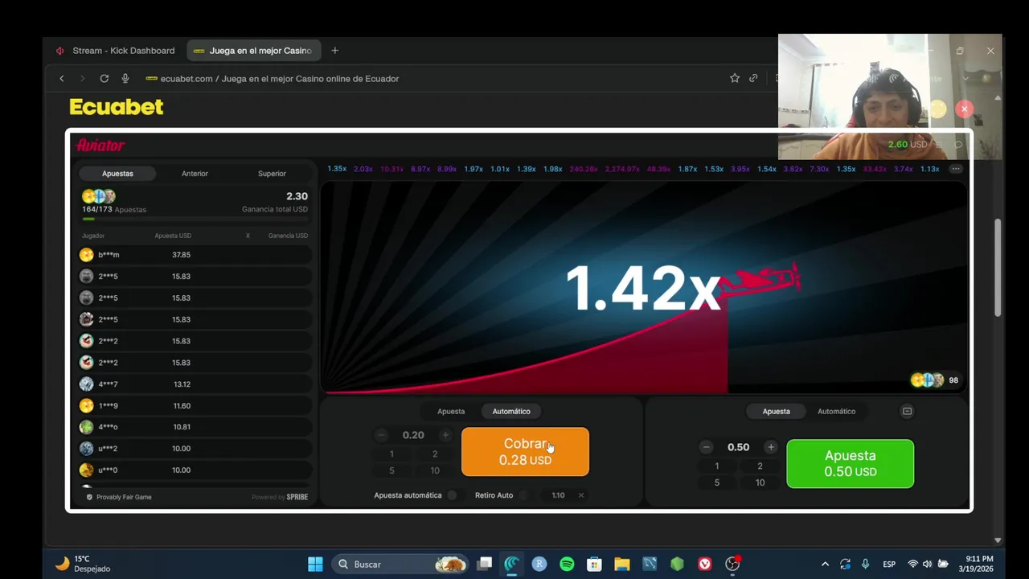Click the tray microphone icon
1029x579 pixels.
click(865, 564)
